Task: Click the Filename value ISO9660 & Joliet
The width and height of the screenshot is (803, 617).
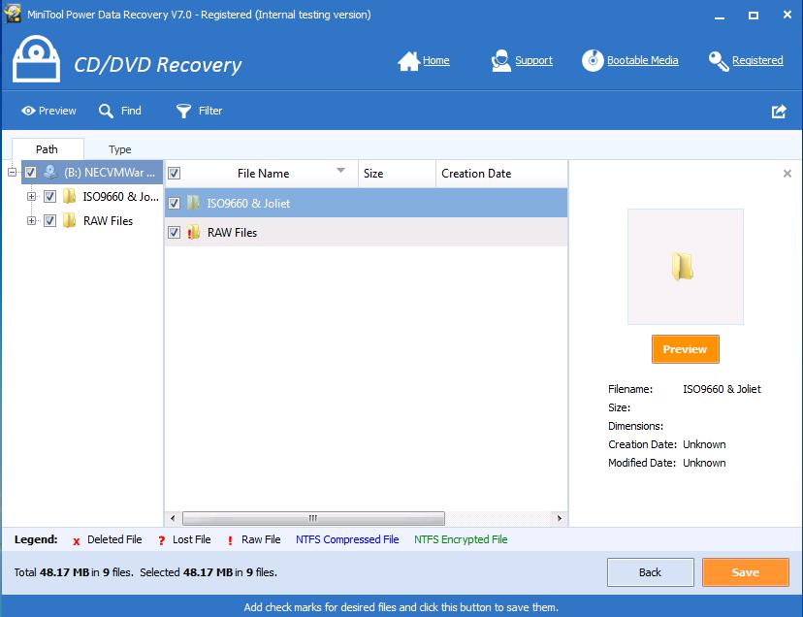Action: (722, 389)
